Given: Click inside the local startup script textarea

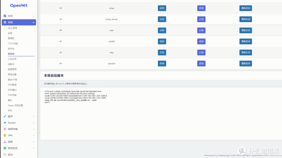Looking at the screenshot, I should click(161, 114).
